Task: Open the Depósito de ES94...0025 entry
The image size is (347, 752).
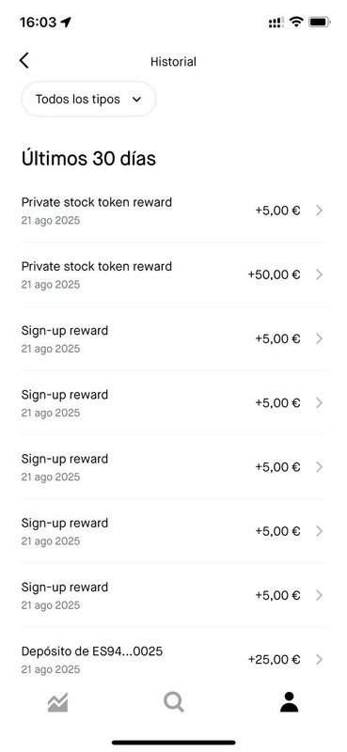Action: [173, 660]
